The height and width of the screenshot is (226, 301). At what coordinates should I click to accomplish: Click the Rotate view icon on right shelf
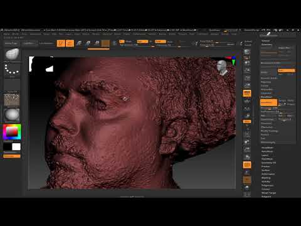(247, 157)
